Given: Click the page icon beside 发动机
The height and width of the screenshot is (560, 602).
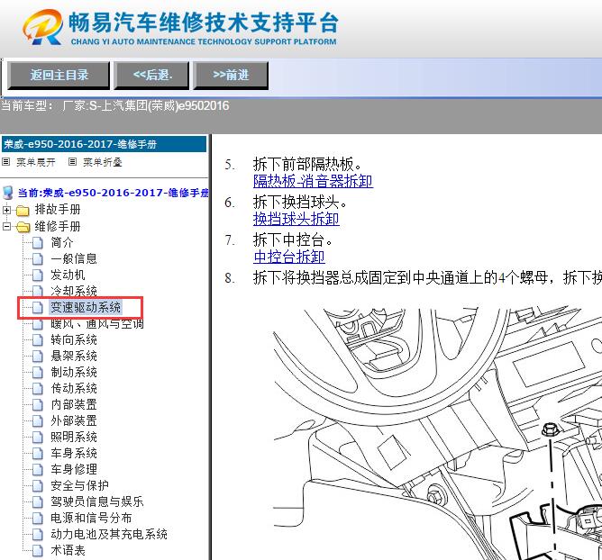Looking at the screenshot, I should click(x=37, y=275).
